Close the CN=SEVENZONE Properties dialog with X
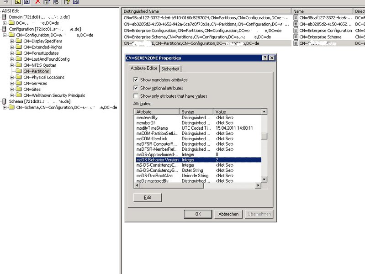Viewport: 365px width, 274px height. 272,58
